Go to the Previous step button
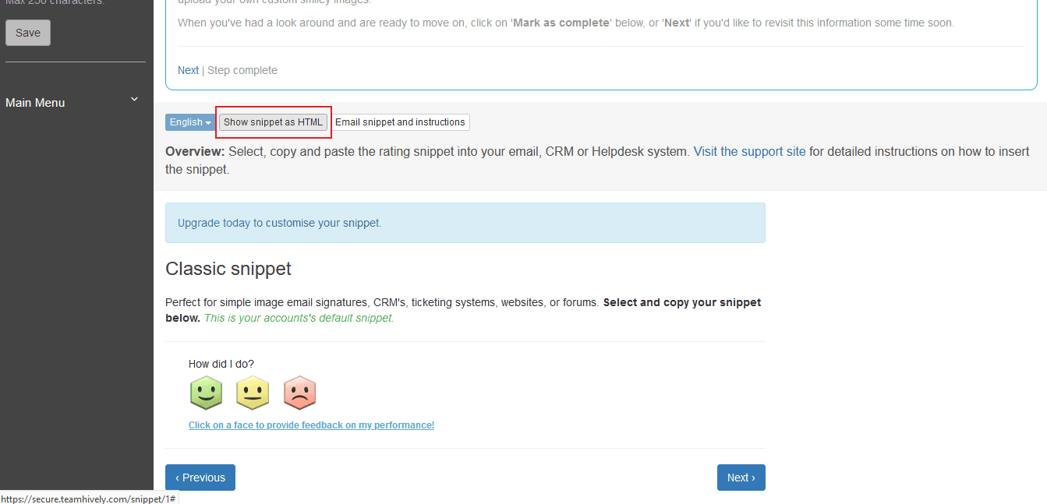 point(200,478)
